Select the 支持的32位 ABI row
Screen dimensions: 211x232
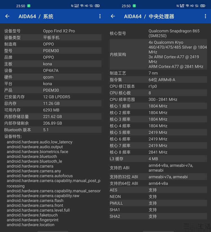[158, 177]
